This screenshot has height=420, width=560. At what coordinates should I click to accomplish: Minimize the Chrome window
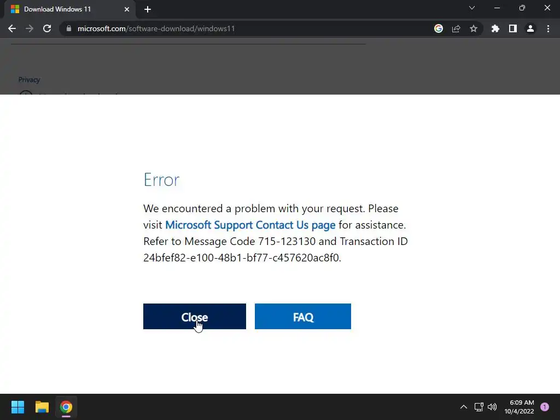pyautogui.click(x=497, y=8)
